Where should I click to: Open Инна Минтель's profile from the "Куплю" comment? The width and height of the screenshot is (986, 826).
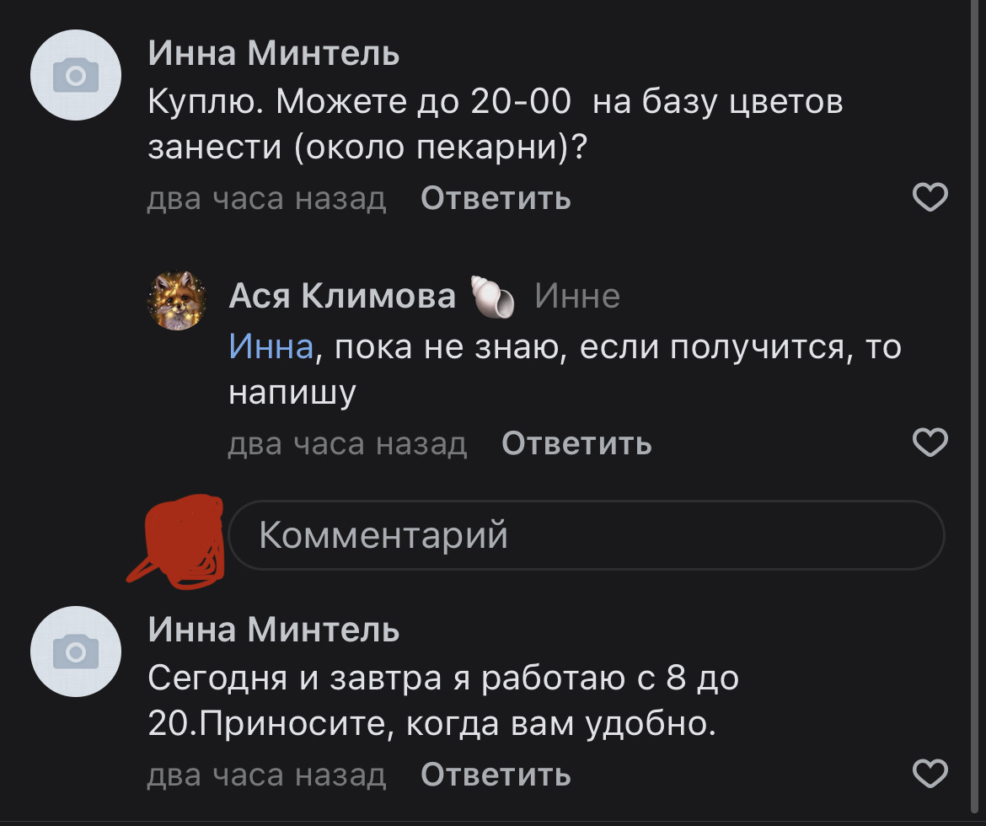[x=274, y=55]
